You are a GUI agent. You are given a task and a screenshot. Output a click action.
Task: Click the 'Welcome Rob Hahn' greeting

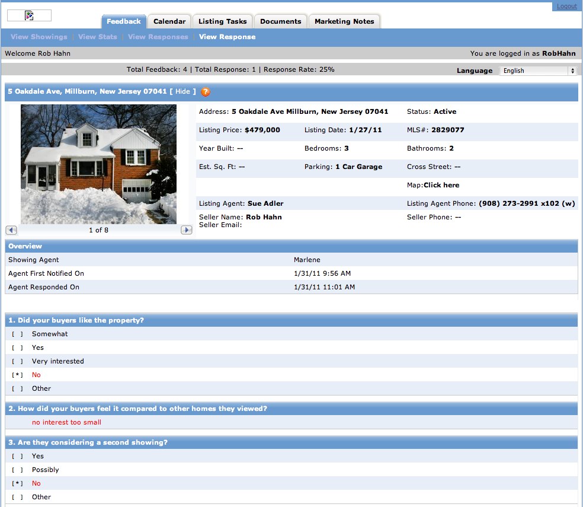[37, 53]
